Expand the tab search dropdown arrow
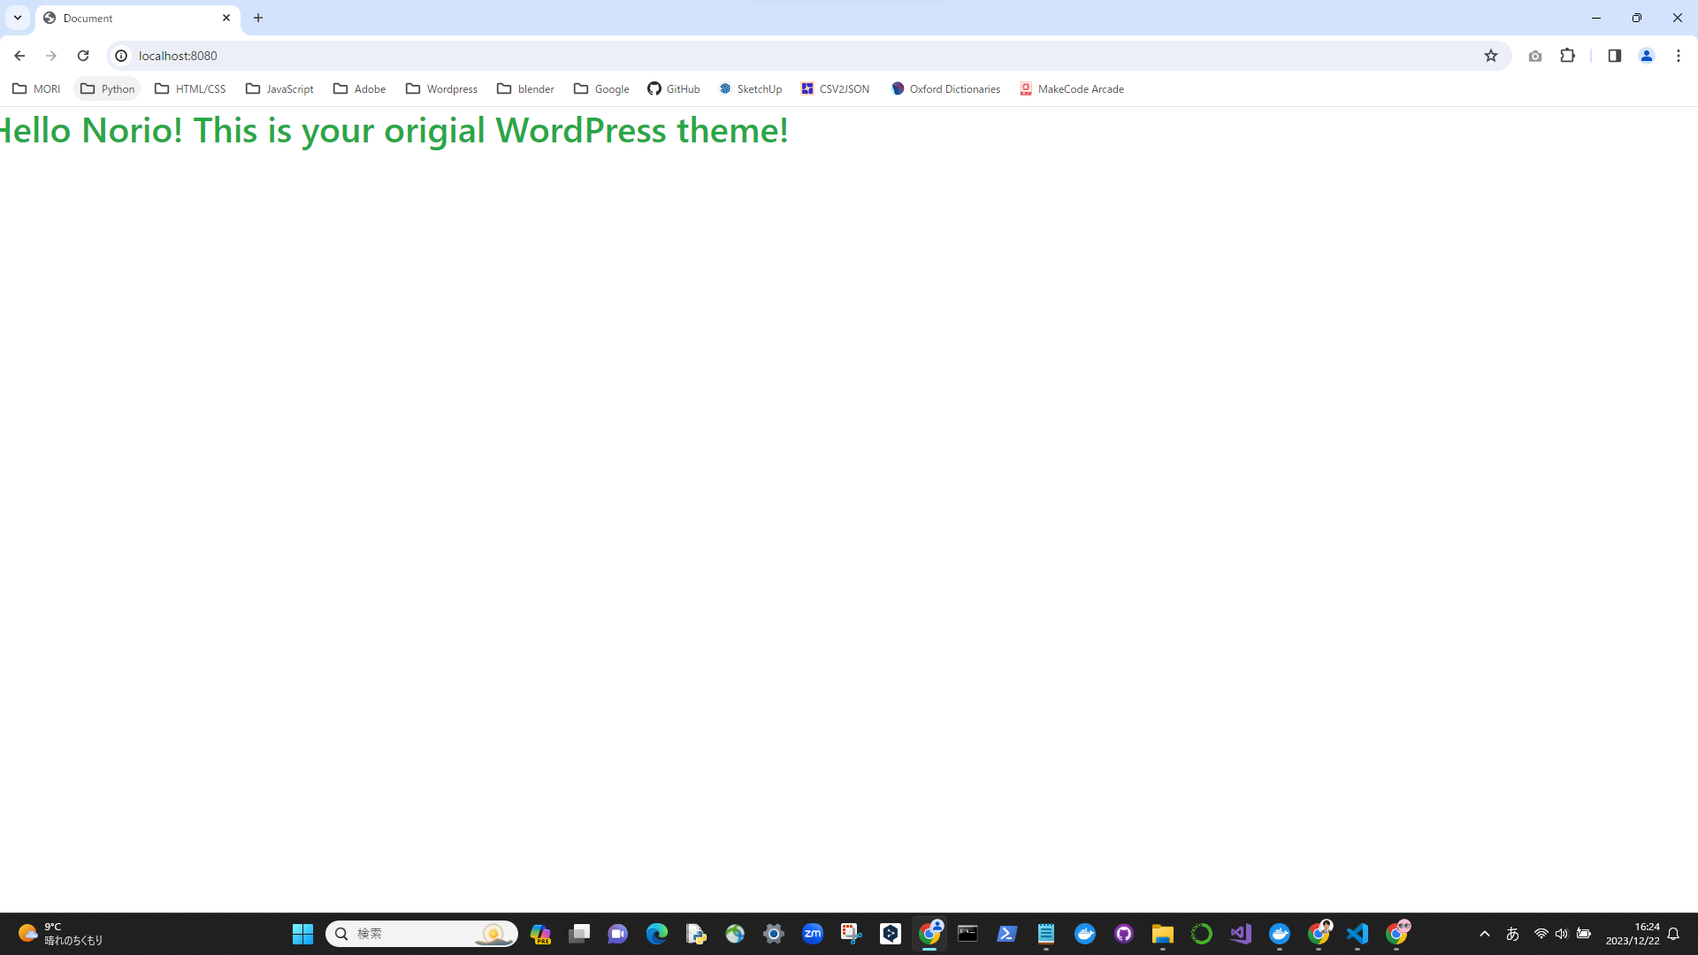The image size is (1698, 955). (17, 18)
